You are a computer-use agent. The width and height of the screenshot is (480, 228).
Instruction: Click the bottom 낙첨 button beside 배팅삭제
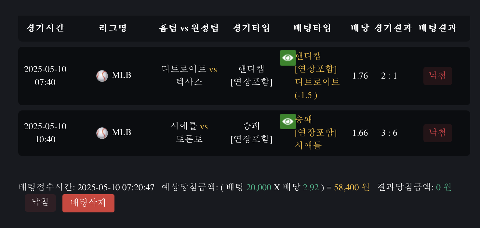40,203
